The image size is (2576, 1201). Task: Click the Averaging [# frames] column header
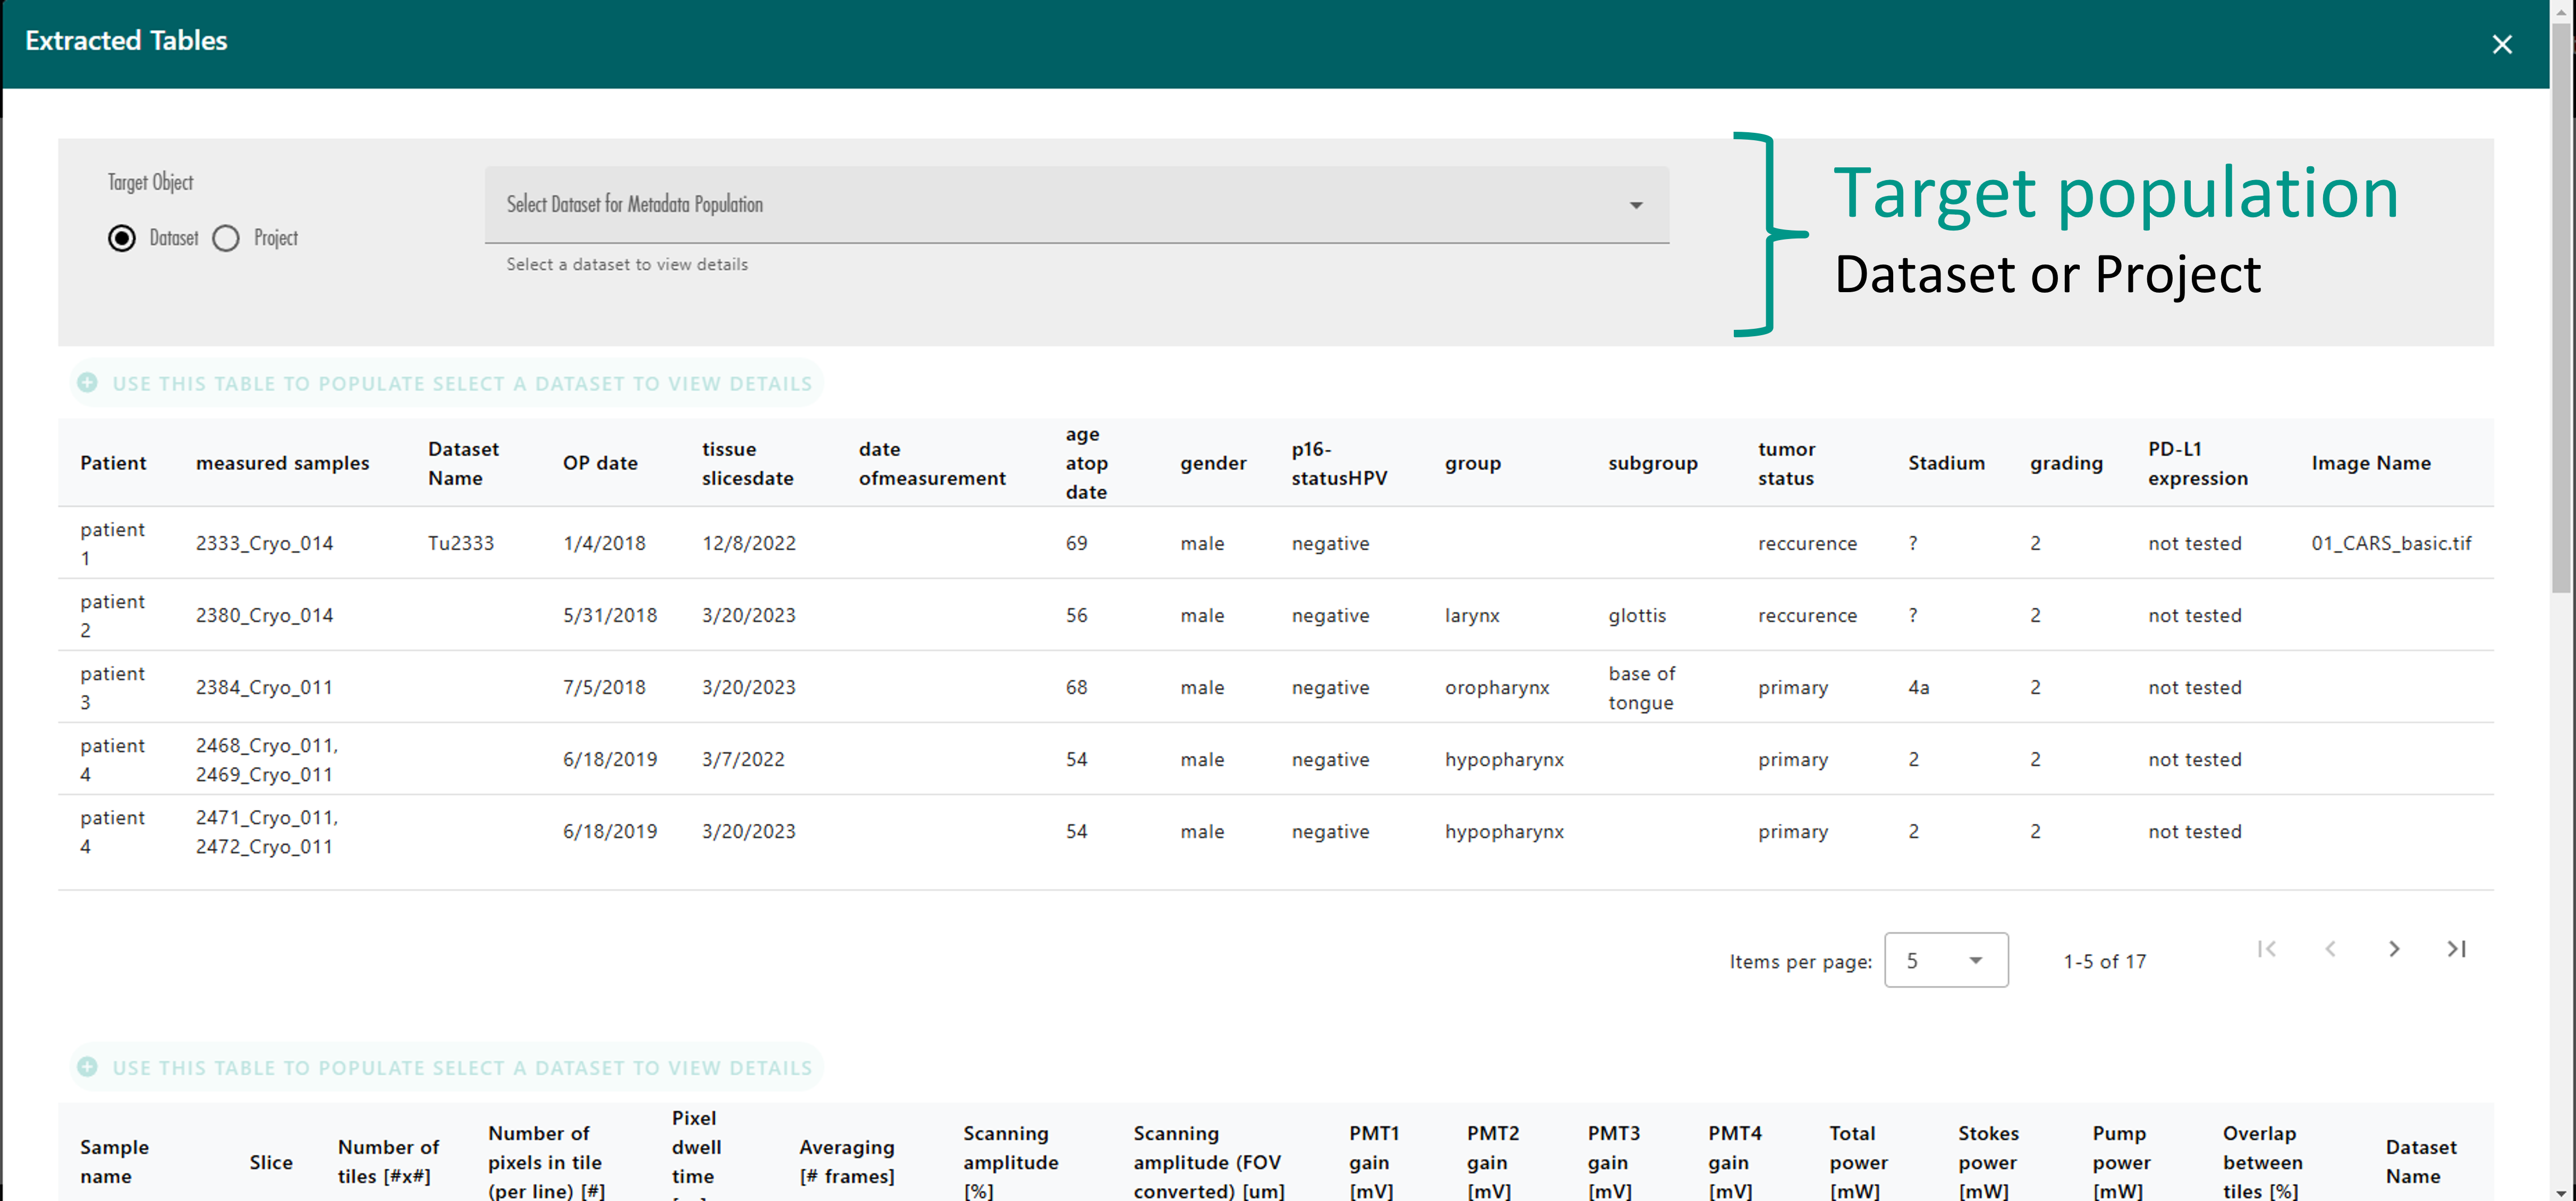point(847,1161)
